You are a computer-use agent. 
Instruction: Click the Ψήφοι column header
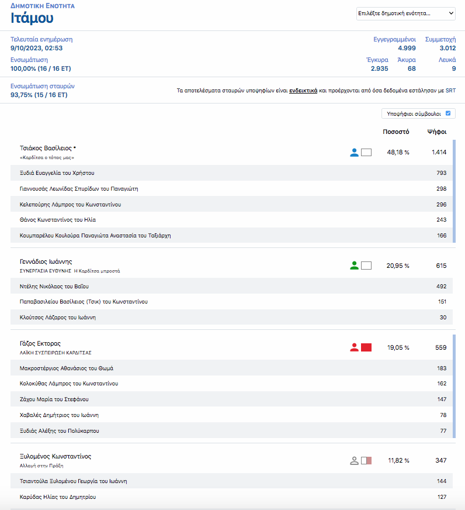tap(436, 132)
